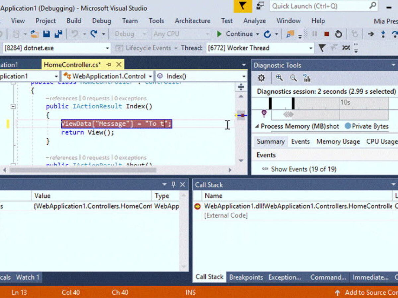
Task: Click the IntelliTrace lightbulb icon
Action: 264,114
